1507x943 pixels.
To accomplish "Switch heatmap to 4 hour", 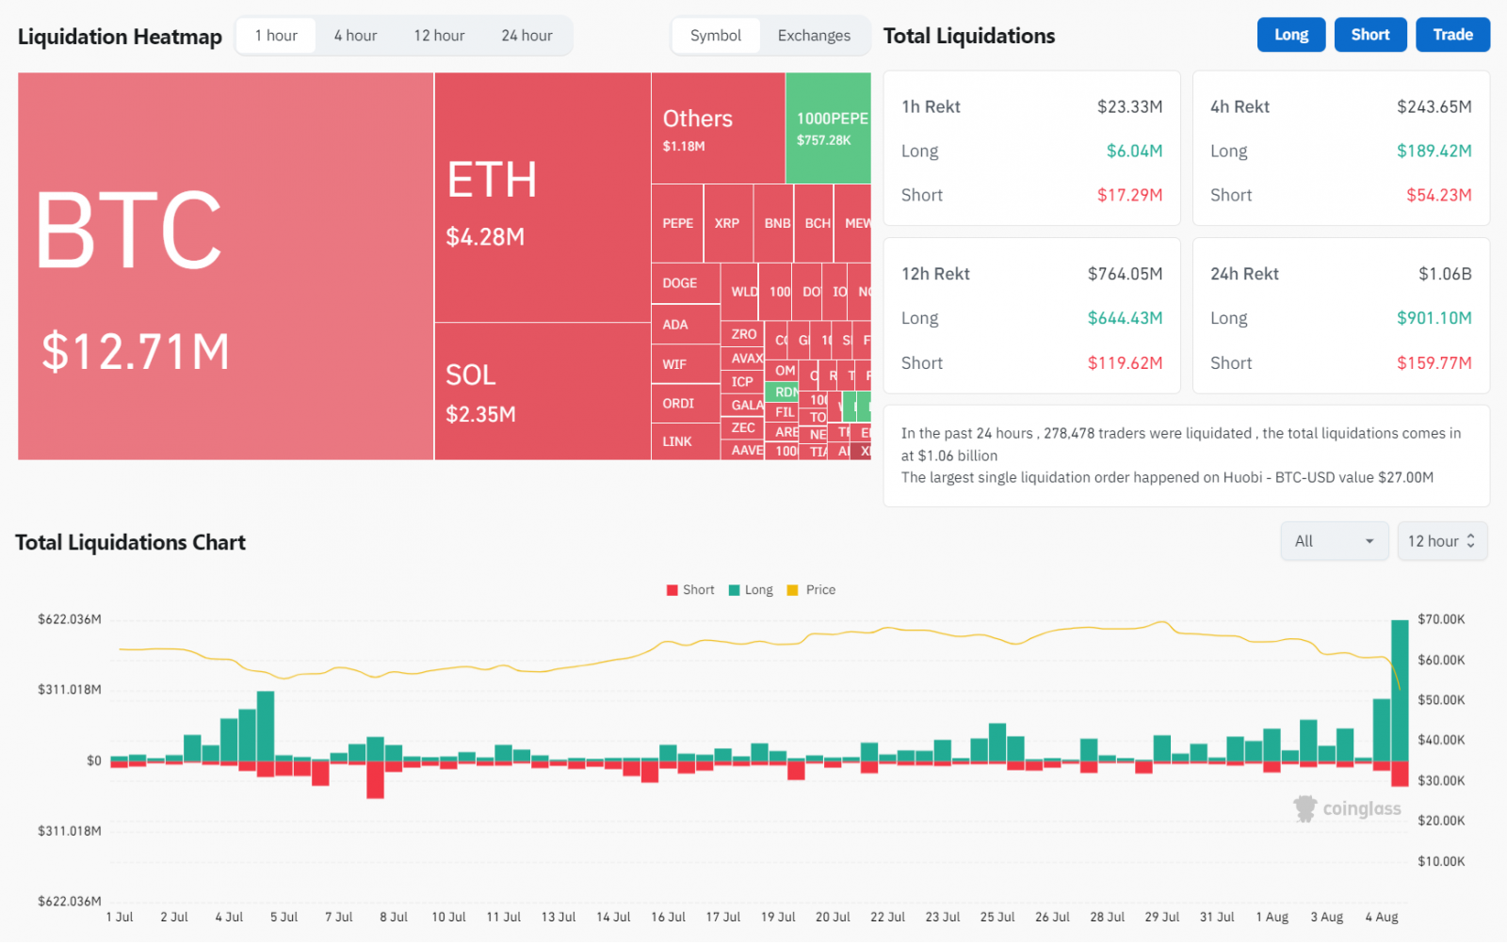I will coord(355,36).
